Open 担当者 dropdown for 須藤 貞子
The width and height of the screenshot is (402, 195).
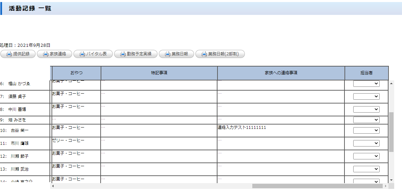[x=366, y=97]
